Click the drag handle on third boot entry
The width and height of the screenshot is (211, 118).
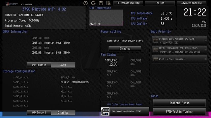tap(205, 59)
